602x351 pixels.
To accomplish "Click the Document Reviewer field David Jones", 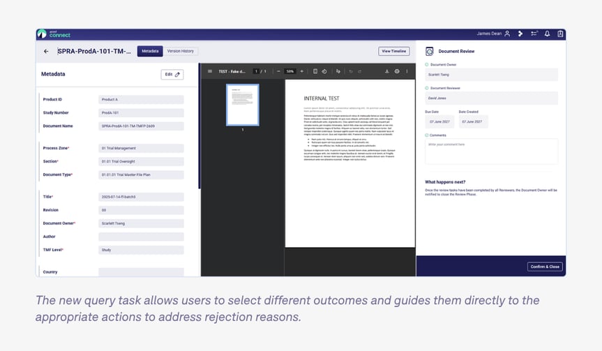I will coord(491,98).
